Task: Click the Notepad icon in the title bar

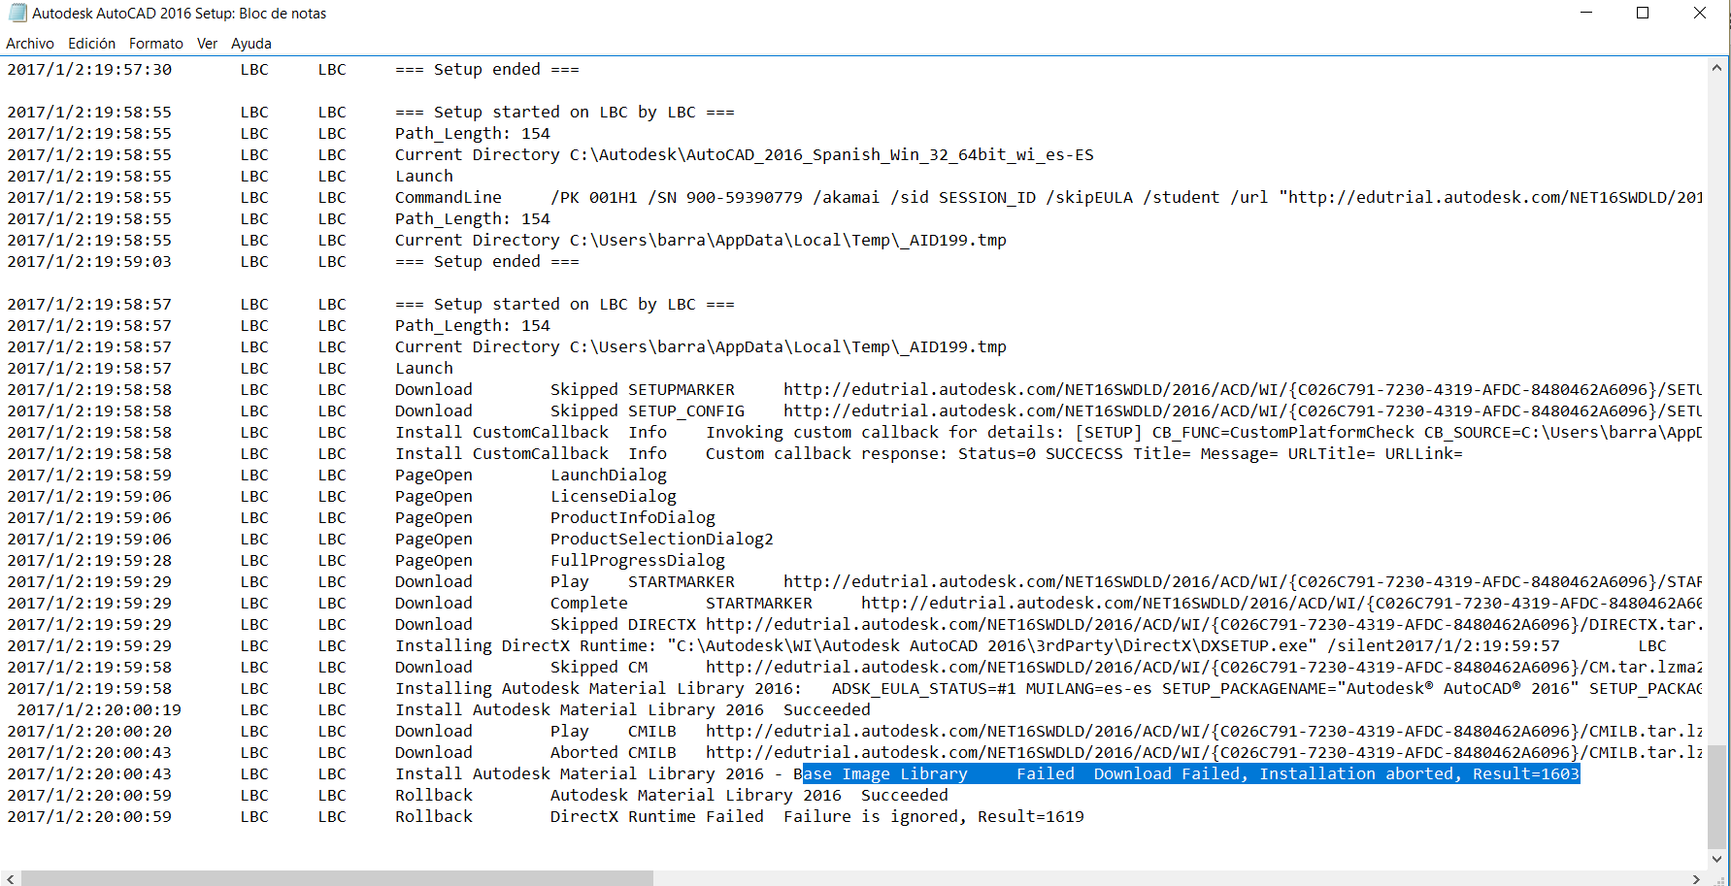Action: (x=17, y=14)
